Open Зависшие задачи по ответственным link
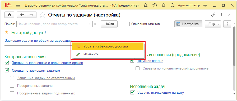The height and width of the screenshot is (101, 237). pos(46,78)
